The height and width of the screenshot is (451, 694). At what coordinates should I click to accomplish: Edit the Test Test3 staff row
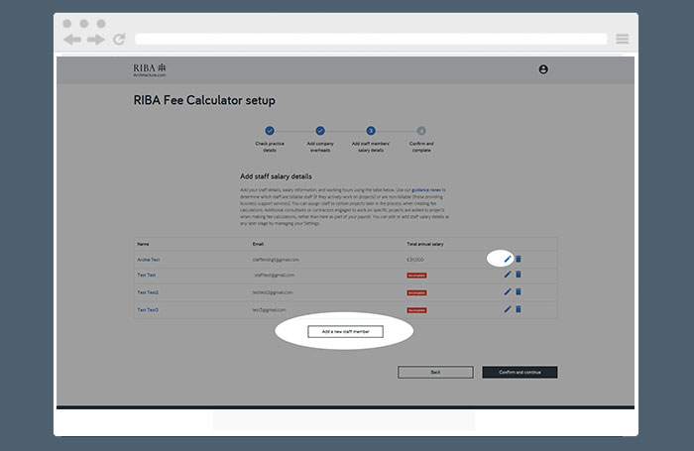click(x=508, y=309)
